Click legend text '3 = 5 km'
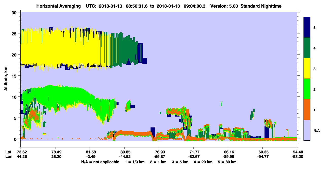330x169 pixels. (181, 162)
